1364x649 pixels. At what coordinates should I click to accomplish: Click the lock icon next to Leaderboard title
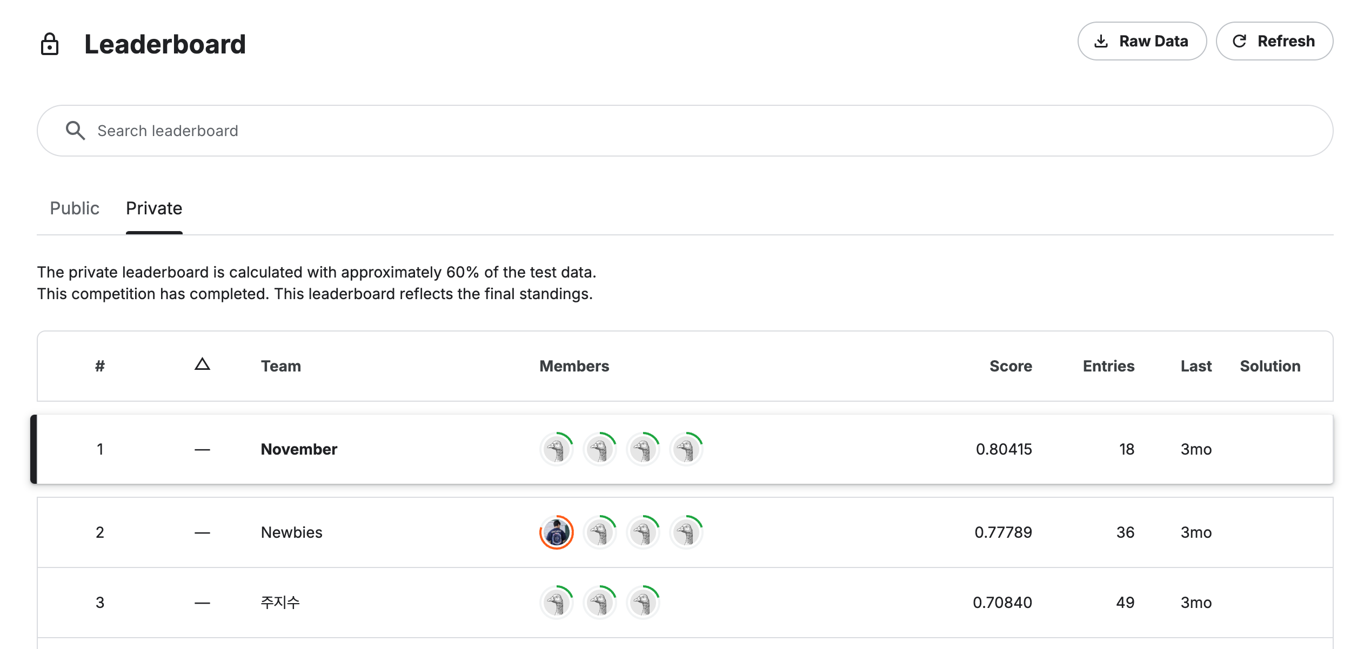point(50,45)
